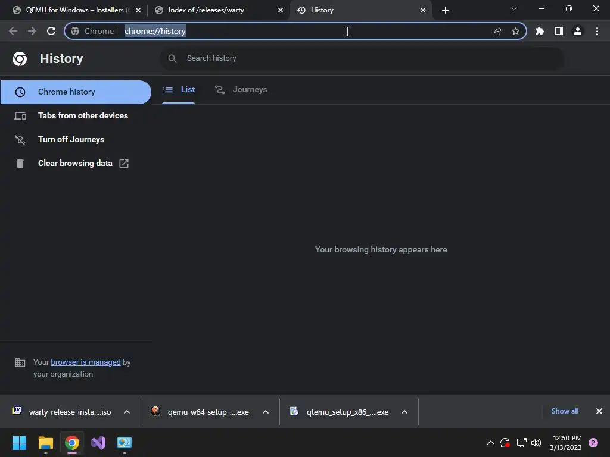Select the List view tab

(x=179, y=90)
